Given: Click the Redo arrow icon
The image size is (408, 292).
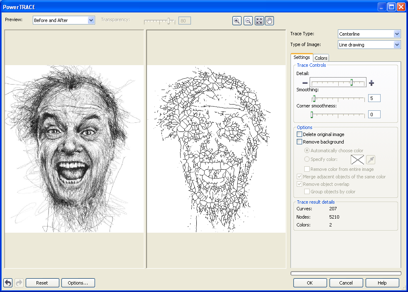Looking at the screenshot, I should point(19,282).
